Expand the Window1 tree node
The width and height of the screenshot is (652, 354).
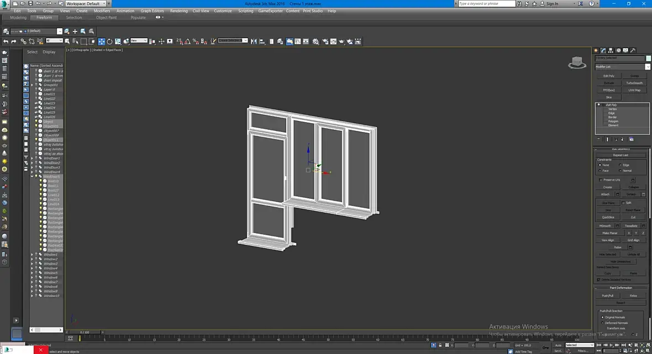click(32, 255)
